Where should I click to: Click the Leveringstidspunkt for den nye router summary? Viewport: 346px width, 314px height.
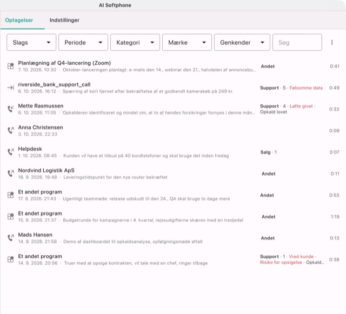click(x=115, y=177)
